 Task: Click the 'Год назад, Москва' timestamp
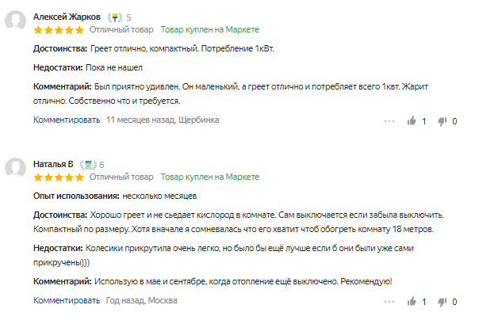[141, 300]
